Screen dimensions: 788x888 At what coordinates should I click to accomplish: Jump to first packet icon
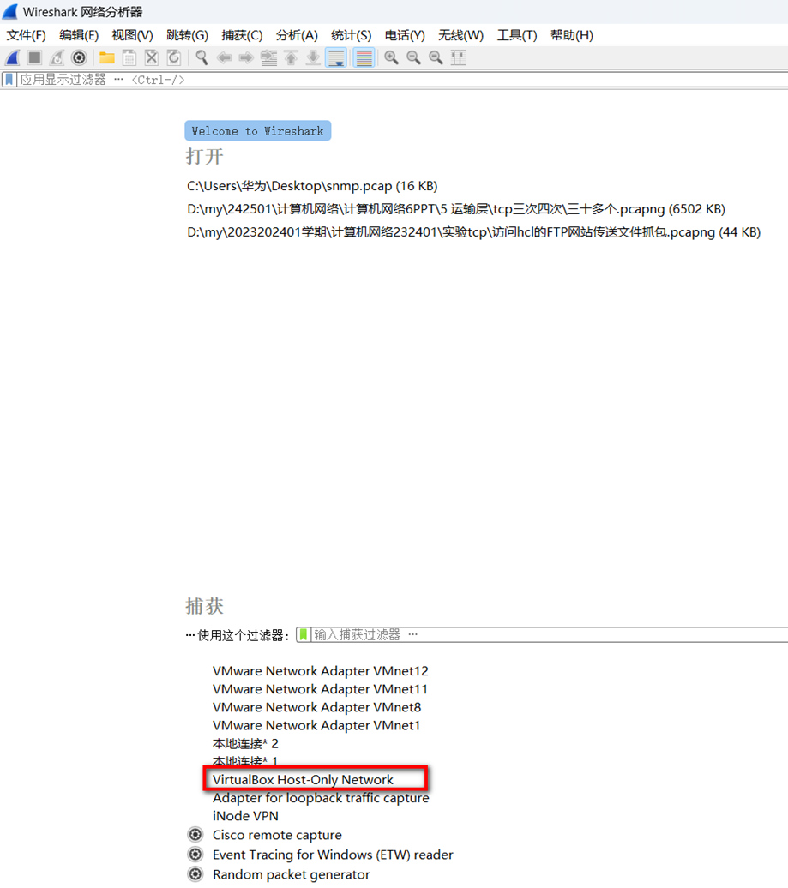[x=291, y=57]
